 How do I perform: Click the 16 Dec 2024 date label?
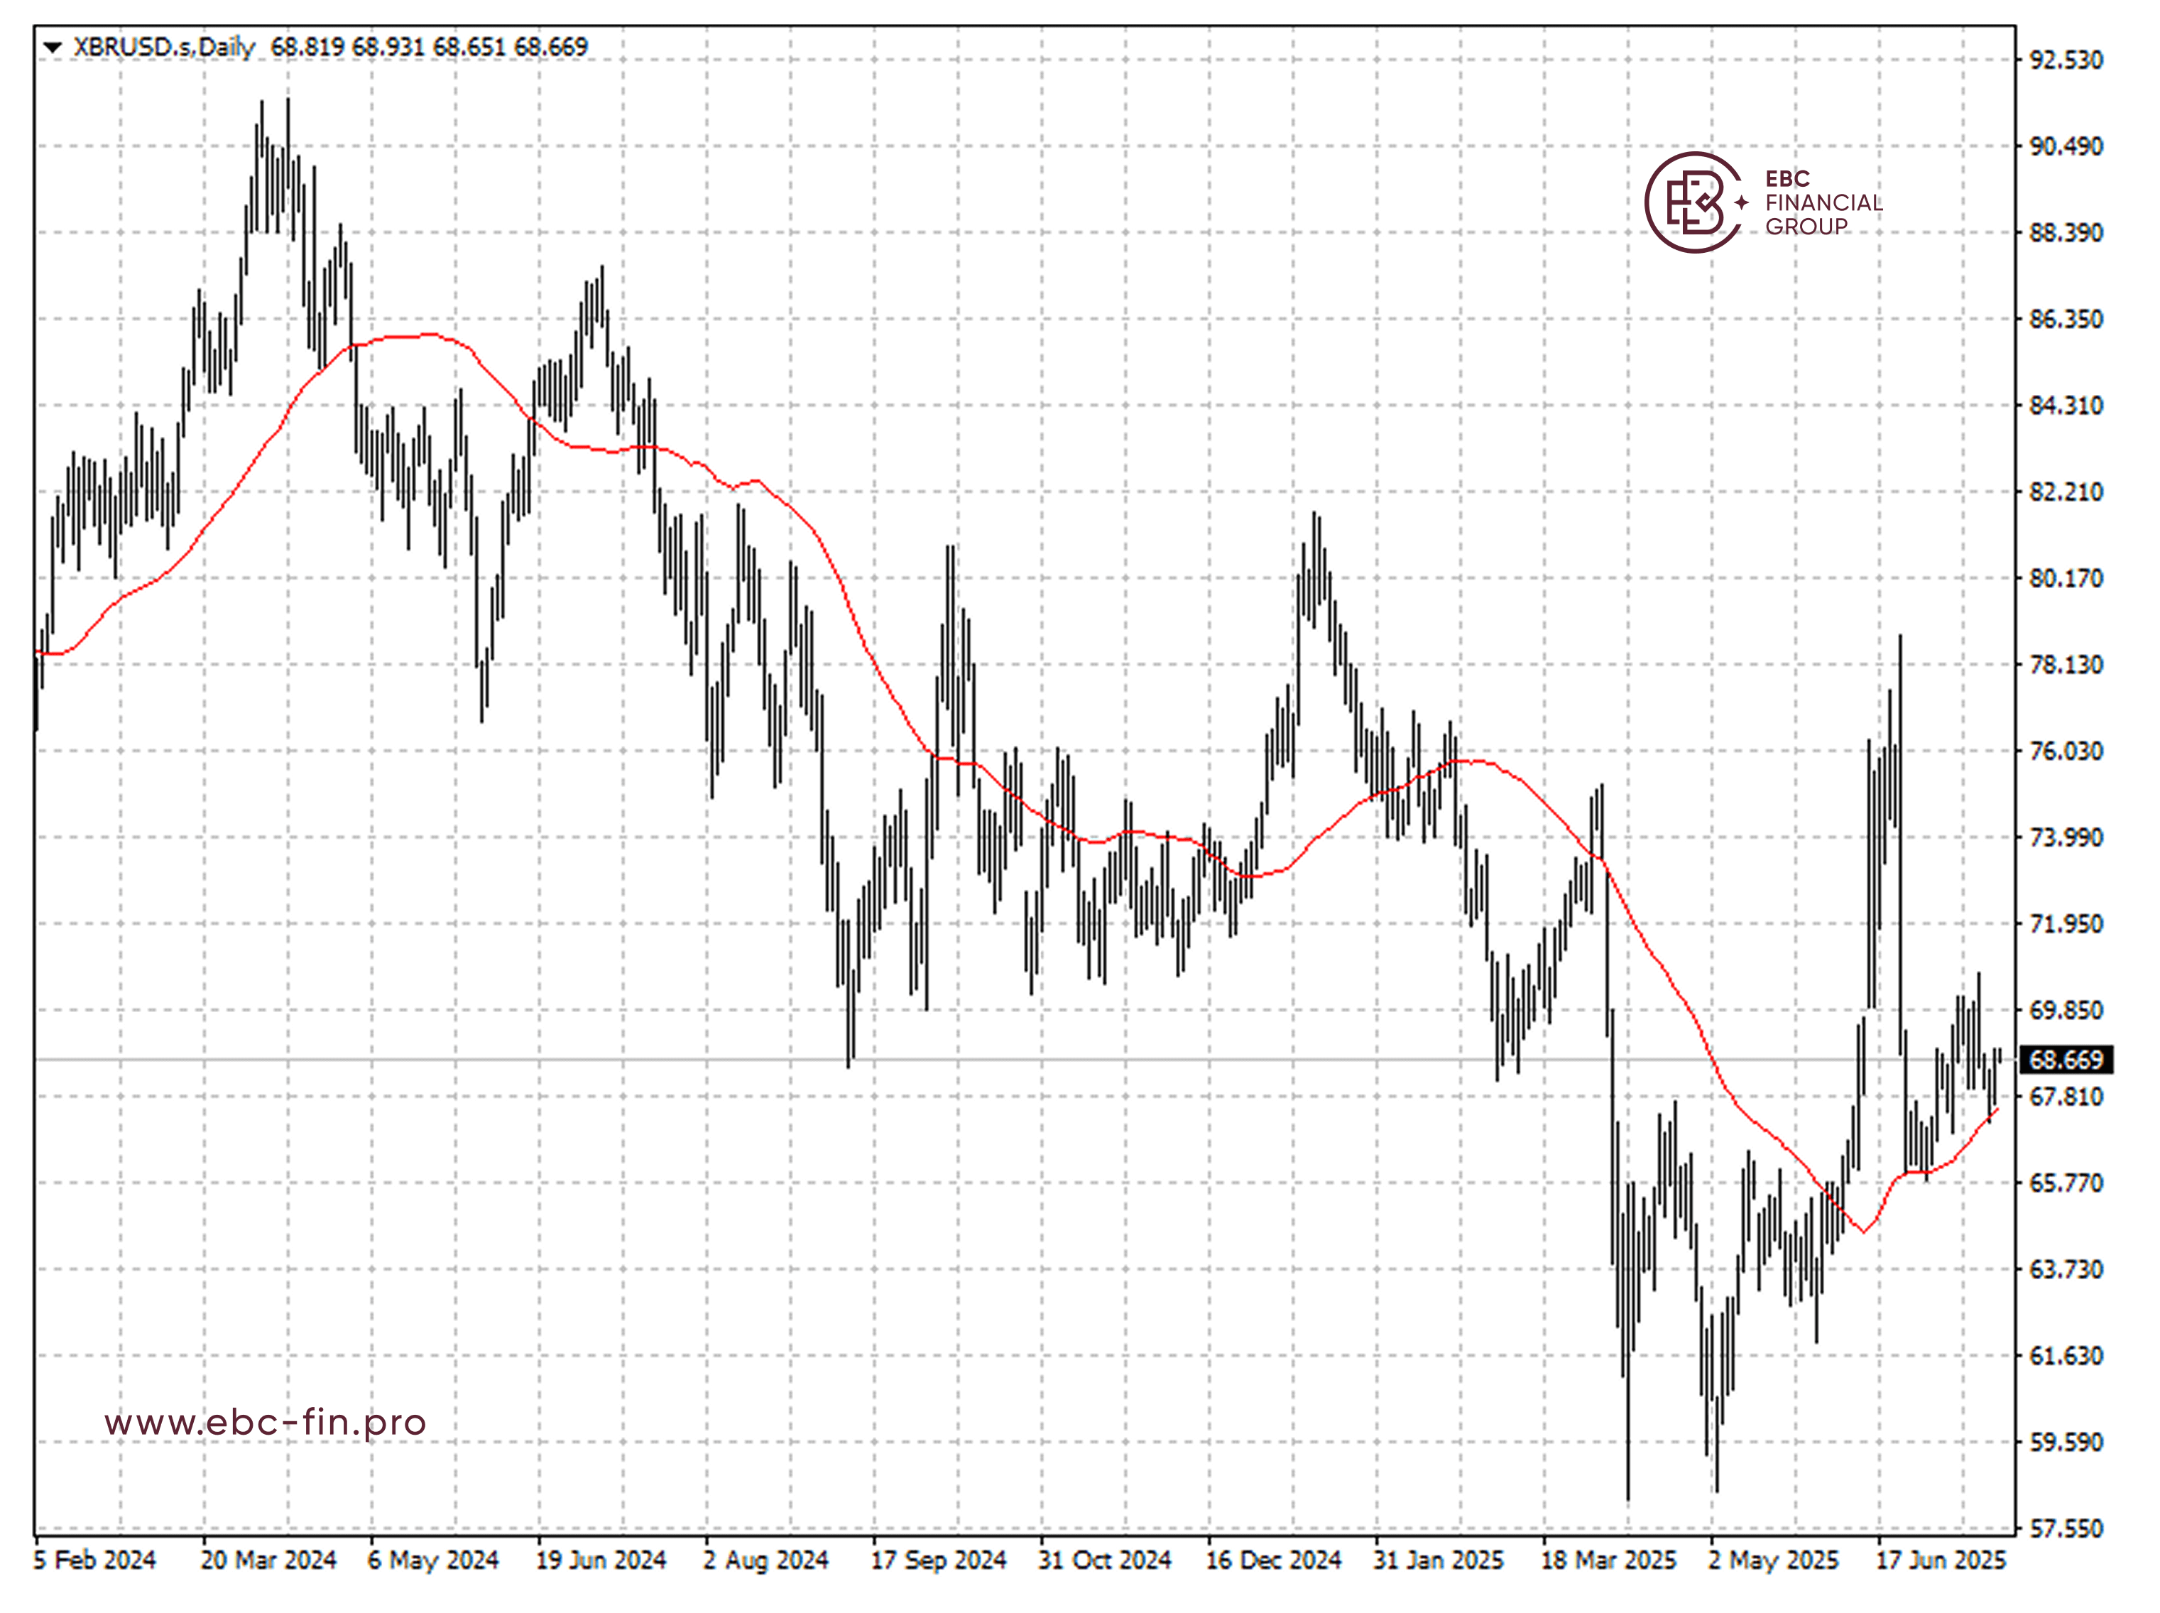(x=1272, y=1560)
